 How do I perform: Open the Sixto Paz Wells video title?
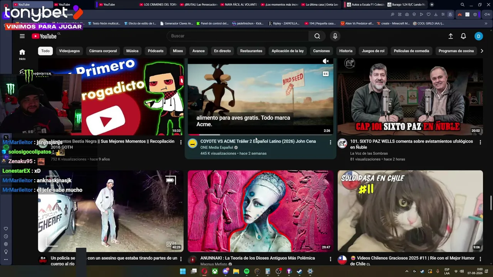[411, 144]
